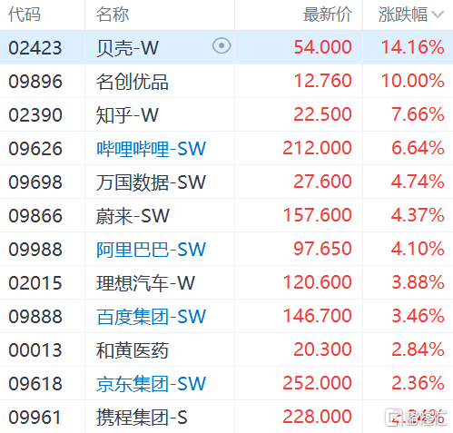Open stock link 哔哩哔哩-SW

(x=151, y=149)
